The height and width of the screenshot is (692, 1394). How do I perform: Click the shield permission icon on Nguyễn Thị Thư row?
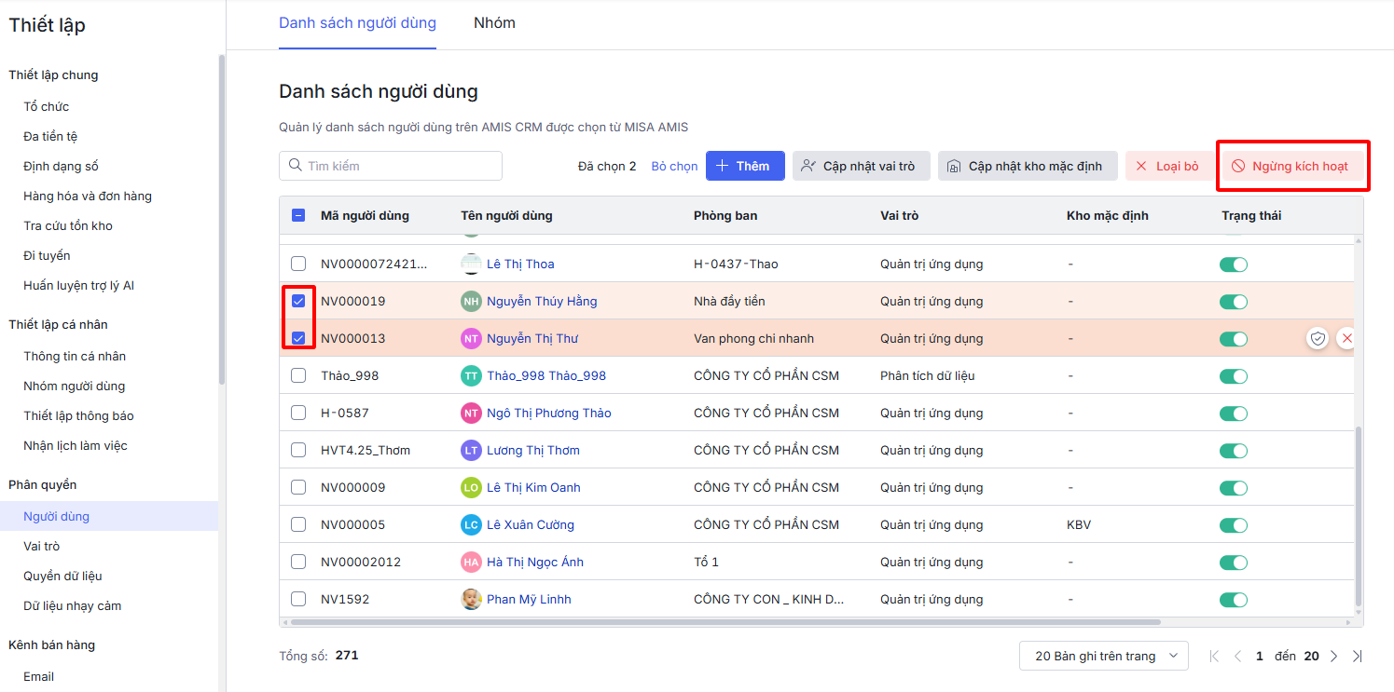(x=1317, y=338)
